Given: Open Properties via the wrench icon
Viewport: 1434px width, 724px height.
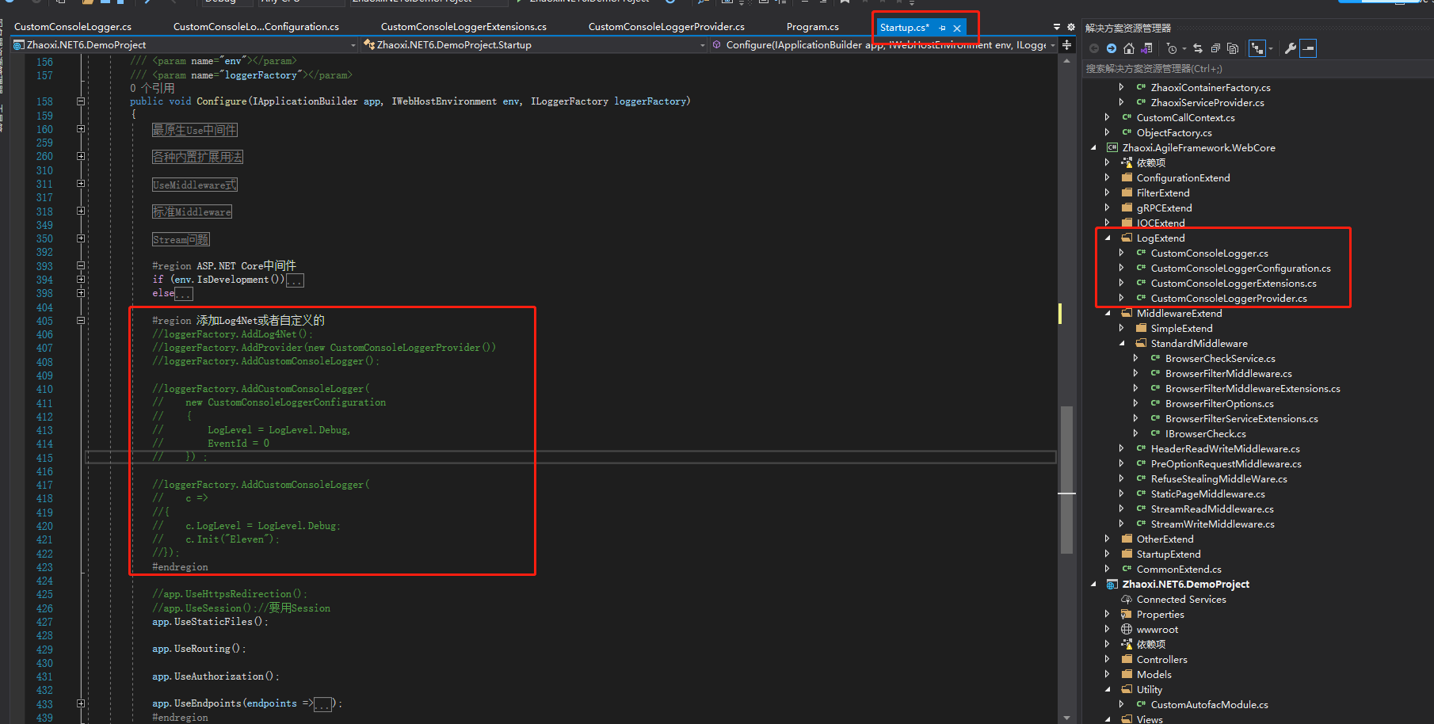Looking at the screenshot, I should [1291, 48].
